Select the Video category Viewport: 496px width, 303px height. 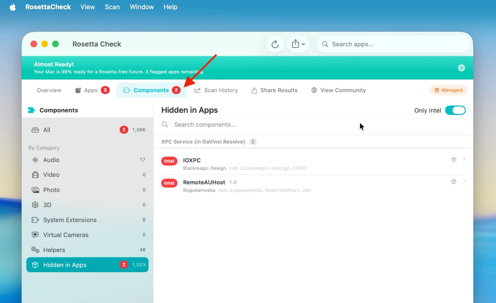coord(88,175)
